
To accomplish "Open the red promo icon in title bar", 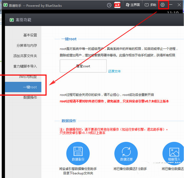I will point(117,5).
